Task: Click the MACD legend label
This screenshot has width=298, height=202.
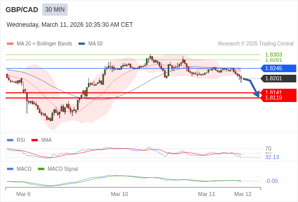Action: pos(24,169)
